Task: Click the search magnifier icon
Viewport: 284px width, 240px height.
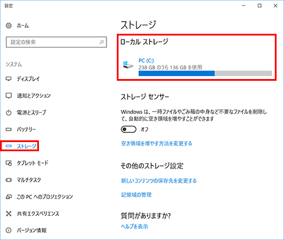Action: [x=101, y=42]
